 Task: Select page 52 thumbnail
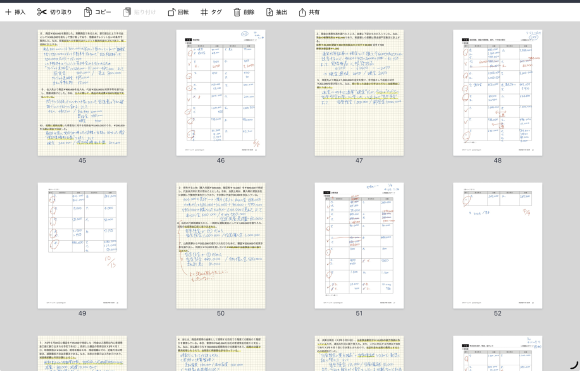[498, 245]
